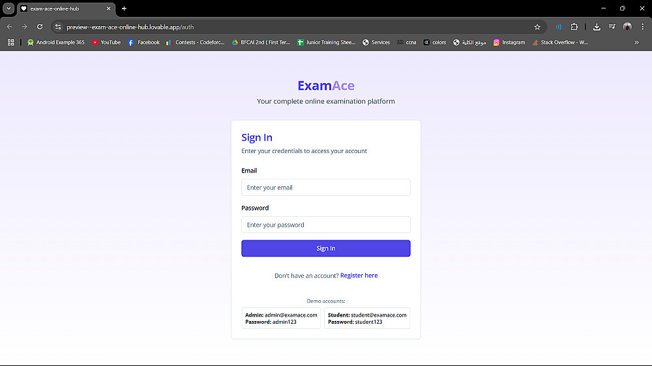Open site information icon in address bar
Image resolution: width=652 pixels, height=366 pixels.
[58, 27]
